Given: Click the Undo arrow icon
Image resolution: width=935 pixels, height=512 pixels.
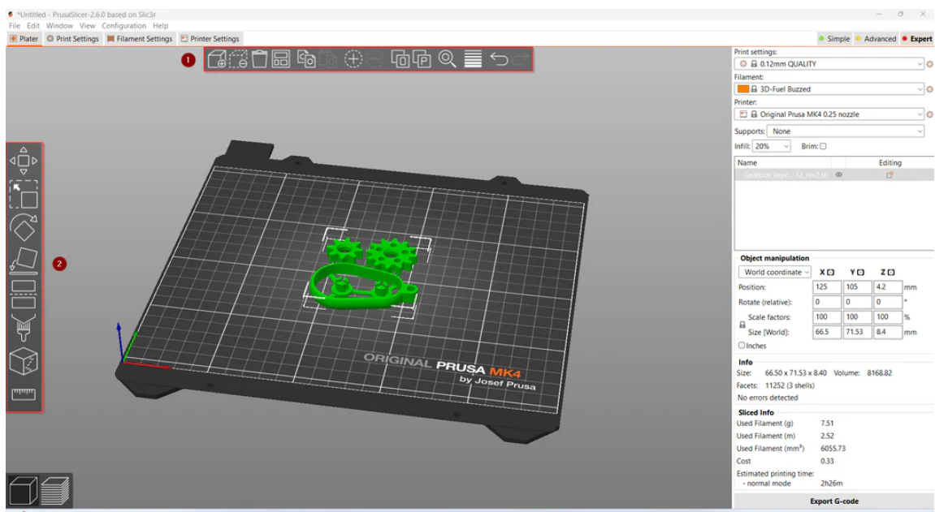Looking at the screenshot, I should click(x=499, y=59).
